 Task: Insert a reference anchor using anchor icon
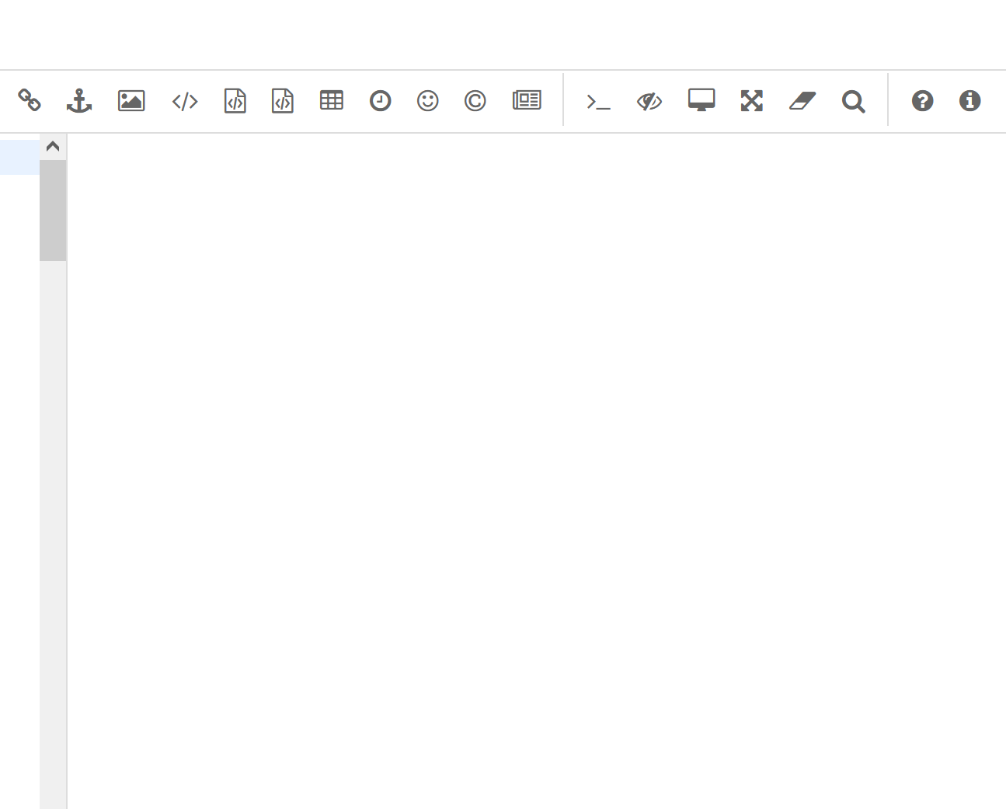pyautogui.click(x=79, y=100)
